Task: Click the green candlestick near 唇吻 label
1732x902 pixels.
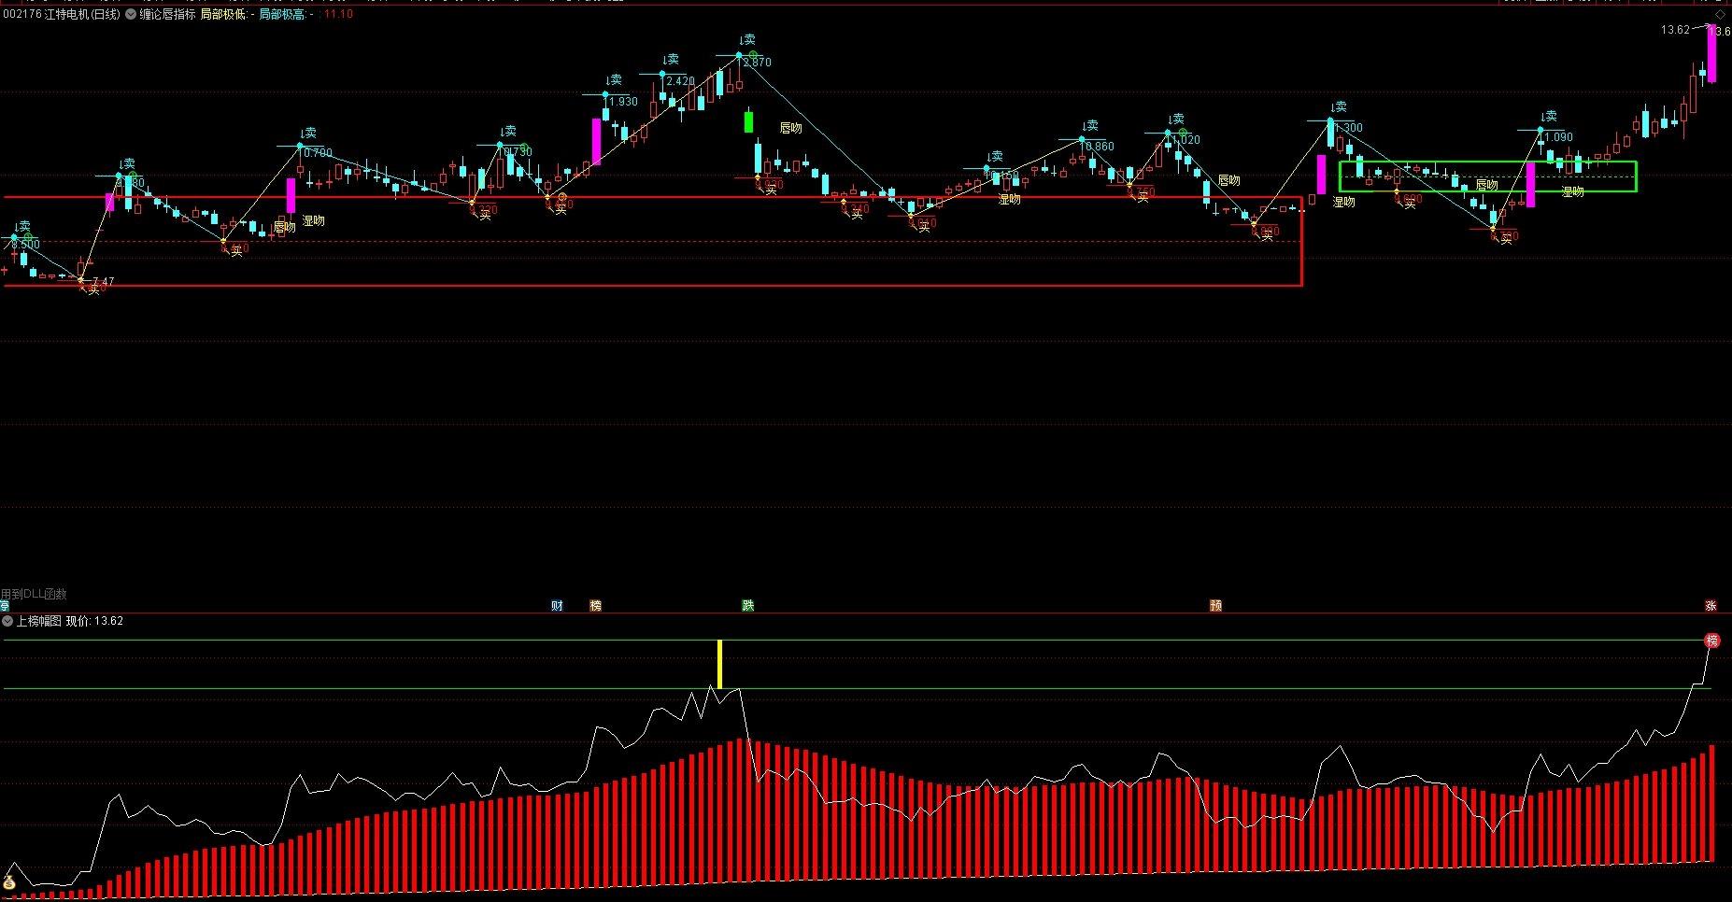Action: point(748,121)
